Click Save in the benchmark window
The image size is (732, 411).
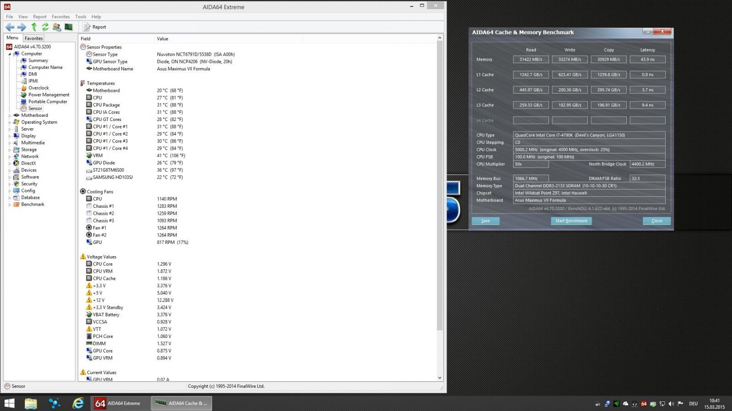[485, 221]
